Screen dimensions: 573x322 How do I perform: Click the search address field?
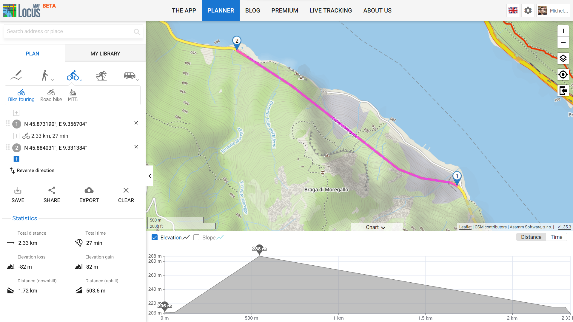pos(69,31)
